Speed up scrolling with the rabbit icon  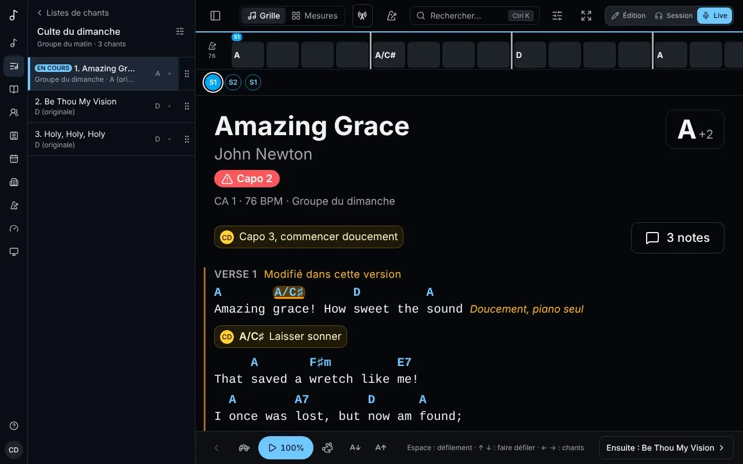(x=328, y=448)
